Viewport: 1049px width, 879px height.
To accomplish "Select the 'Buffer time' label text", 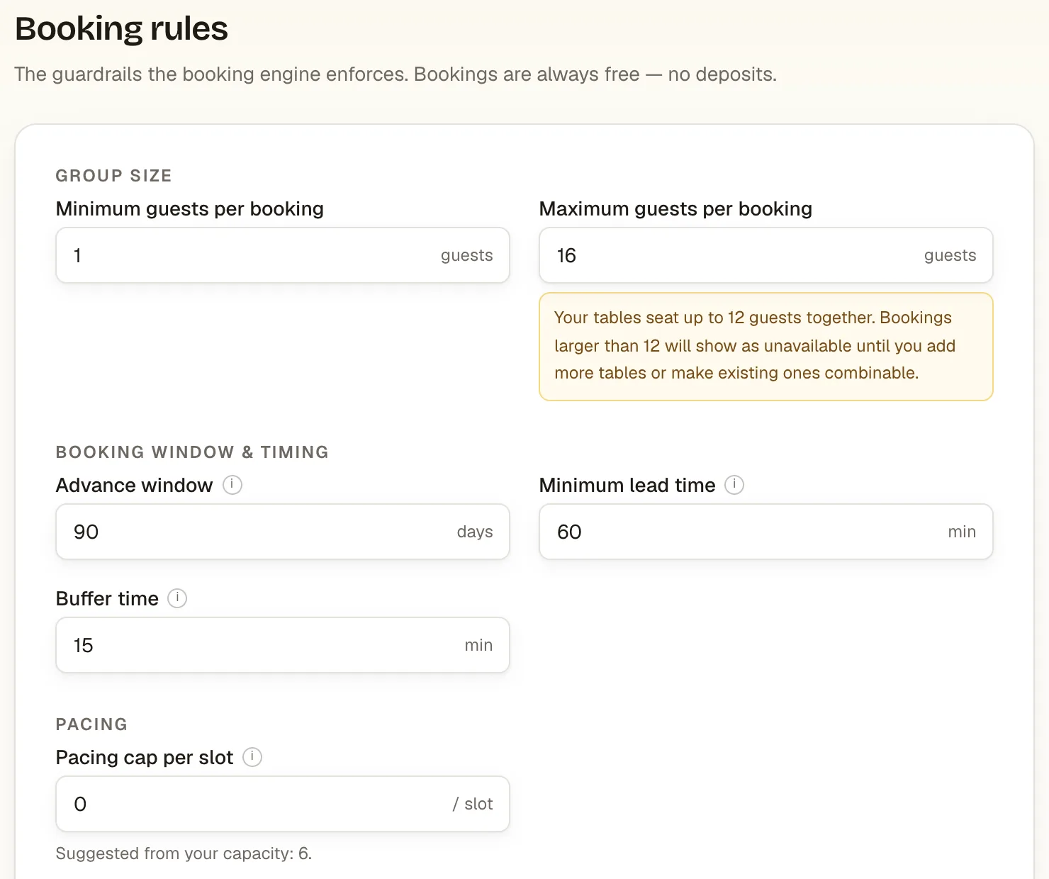I will click(x=107, y=598).
